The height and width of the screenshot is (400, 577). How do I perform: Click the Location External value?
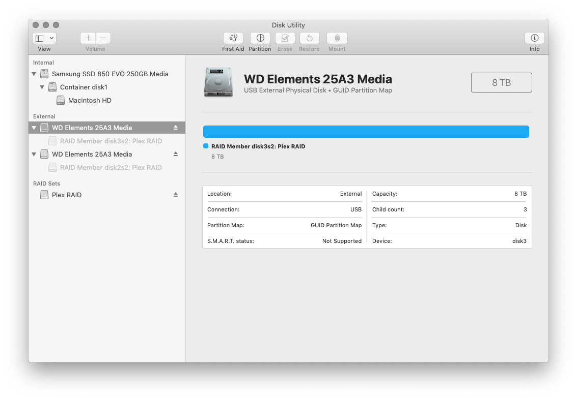[x=351, y=194]
